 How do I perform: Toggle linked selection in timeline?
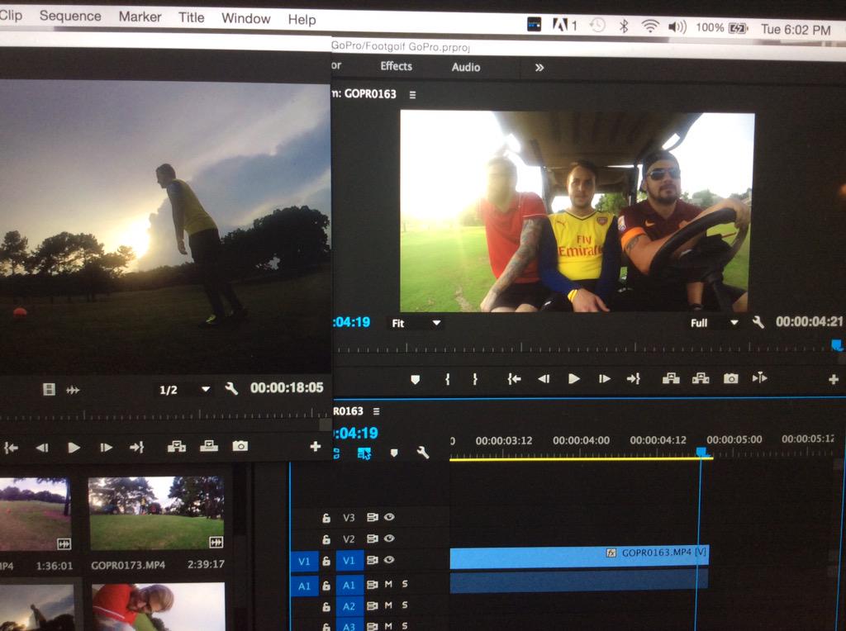(364, 453)
